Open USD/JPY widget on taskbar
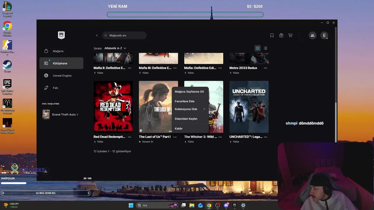Viewport: 374px width, 210px height. click(x=11, y=205)
